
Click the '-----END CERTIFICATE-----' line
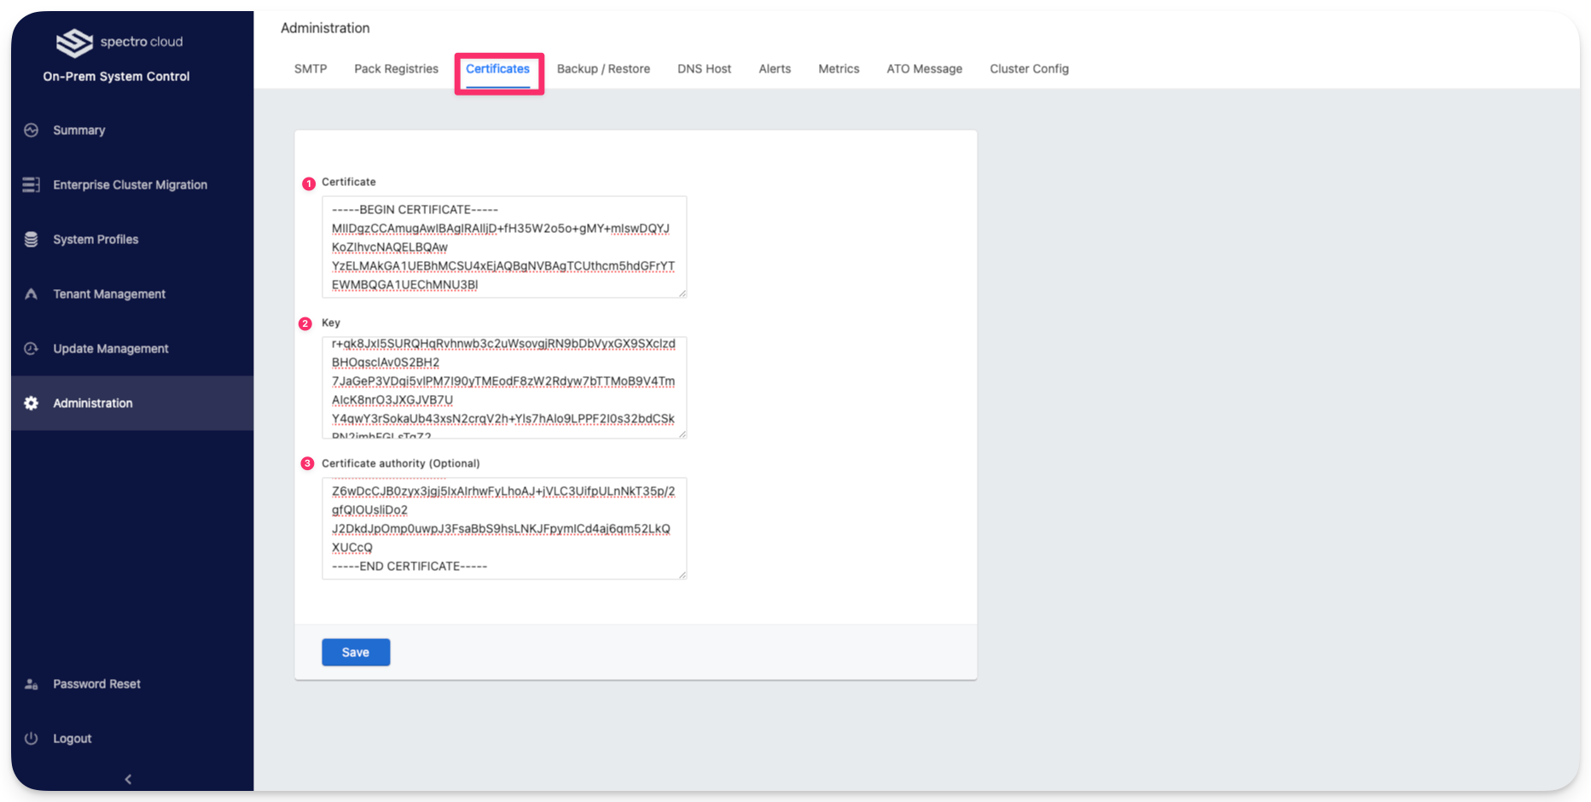(409, 567)
